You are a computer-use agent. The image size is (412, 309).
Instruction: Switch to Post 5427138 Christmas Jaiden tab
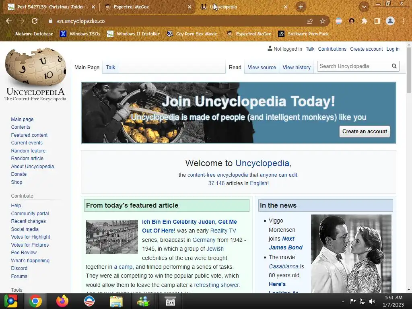[51, 7]
